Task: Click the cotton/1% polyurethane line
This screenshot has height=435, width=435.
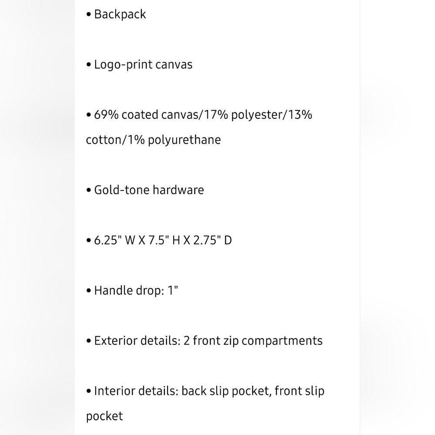Action: pyautogui.click(x=154, y=140)
